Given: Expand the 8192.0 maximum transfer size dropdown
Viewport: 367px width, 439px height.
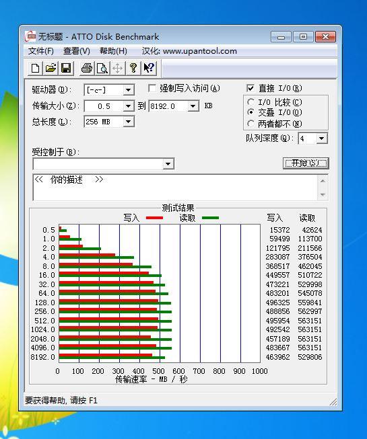Looking at the screenshot, I should (x=193, y=106).
